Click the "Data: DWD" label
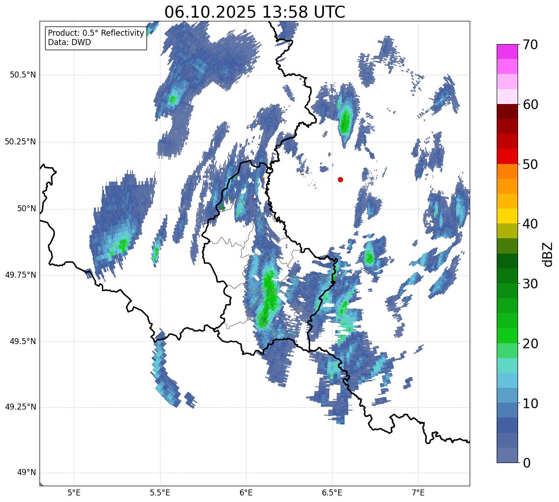Viewport: 559px width, 502px height. pos(69,42)
